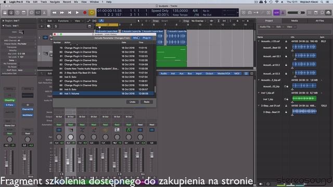The image size is (333, 187).
Task: Open the List Editors button
Action: (x=310, y=12)
